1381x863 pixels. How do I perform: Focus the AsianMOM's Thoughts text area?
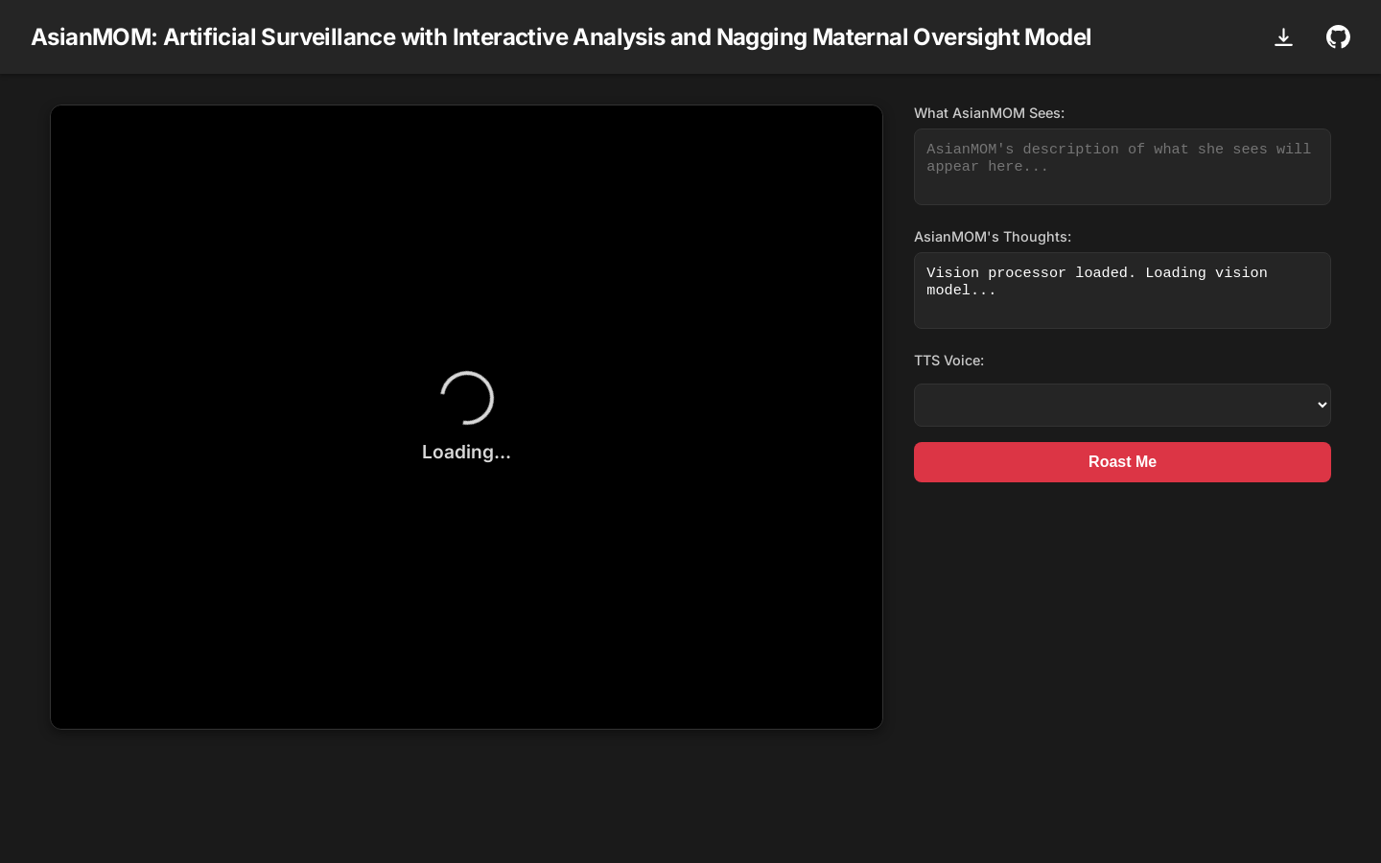coord(1122,291)
